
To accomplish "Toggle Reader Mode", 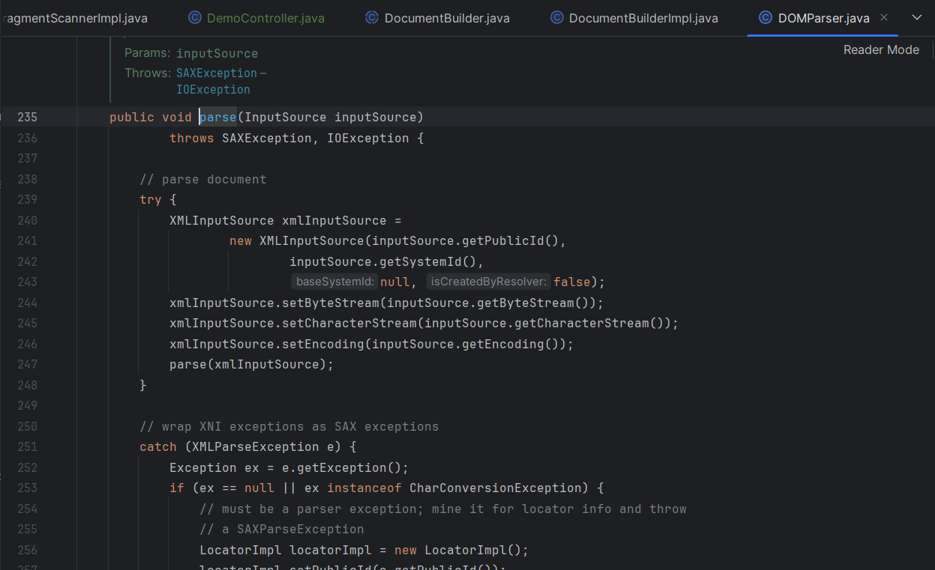I will tap(881, 49).
